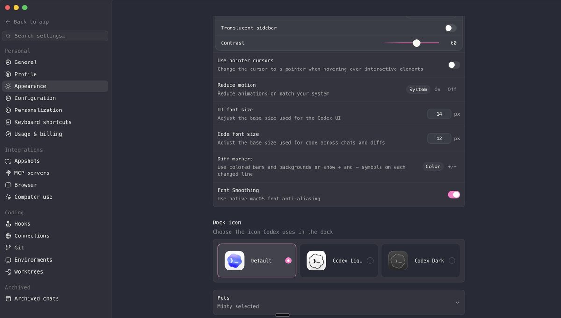The height and width of the screenshot is (318, 561).
Task: Choose +/− diff markers option
Action: [452, 166]
